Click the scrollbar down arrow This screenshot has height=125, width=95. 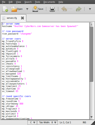click(91, 117)
